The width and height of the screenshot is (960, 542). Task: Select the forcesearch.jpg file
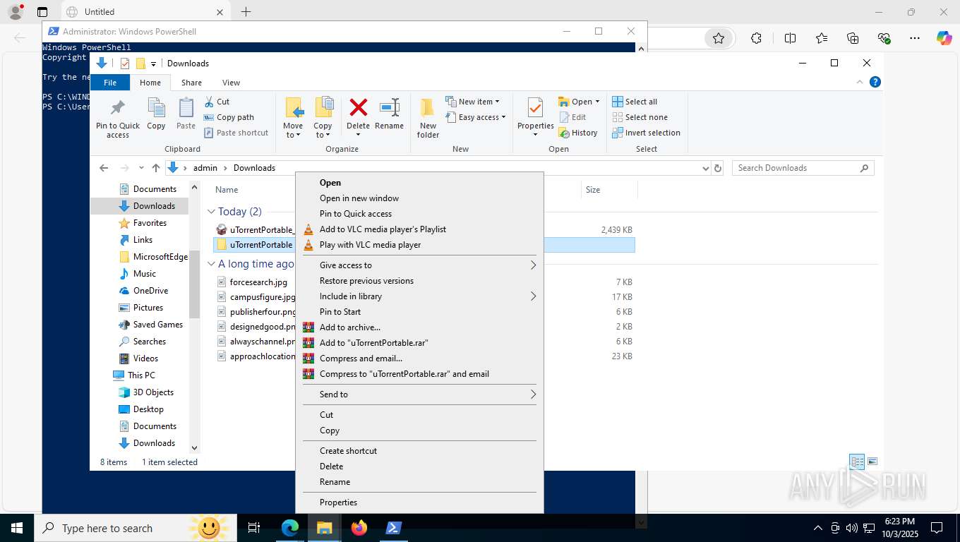258,282
